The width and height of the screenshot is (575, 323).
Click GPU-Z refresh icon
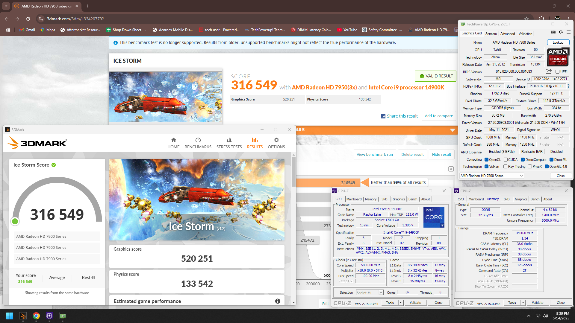tap(561, 32)
